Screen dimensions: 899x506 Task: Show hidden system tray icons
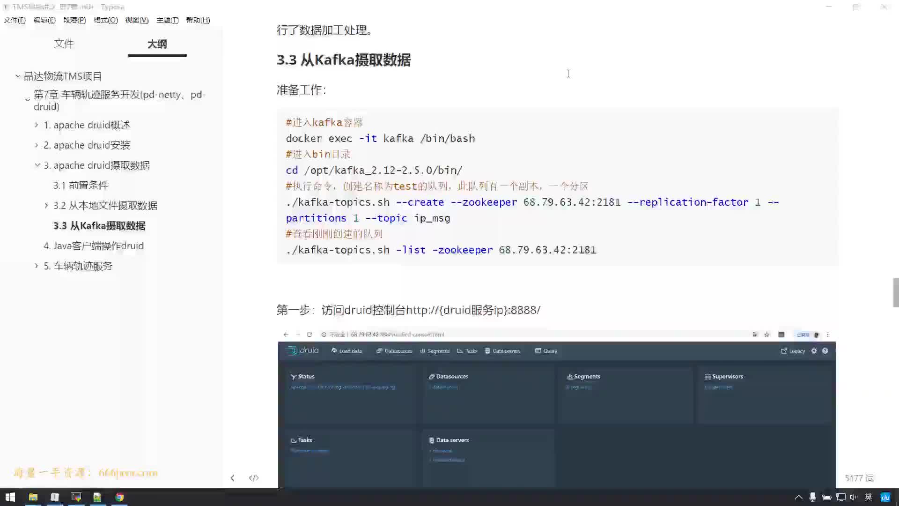(799, 497)
